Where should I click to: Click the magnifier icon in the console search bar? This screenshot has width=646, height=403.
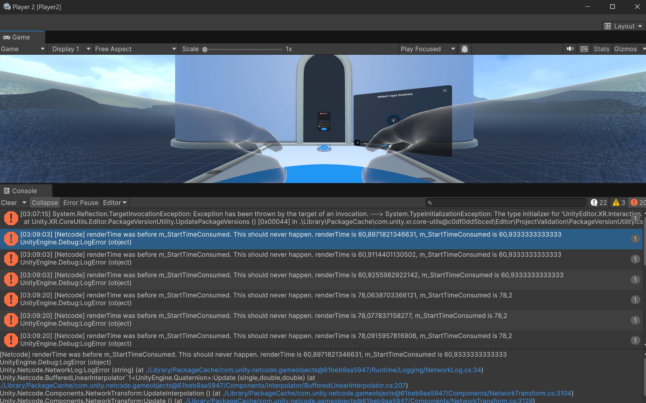coord(430,203)
